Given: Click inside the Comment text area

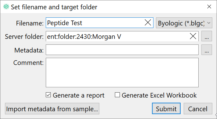Looking at the screenshot, I should click(122, 73).
